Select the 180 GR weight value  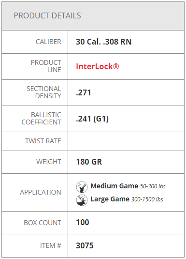(89, 162)
